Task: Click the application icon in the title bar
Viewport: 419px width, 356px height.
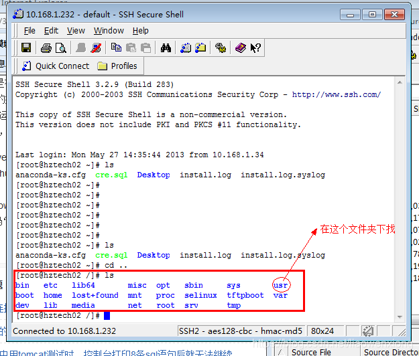Action: tap(18, 14)
